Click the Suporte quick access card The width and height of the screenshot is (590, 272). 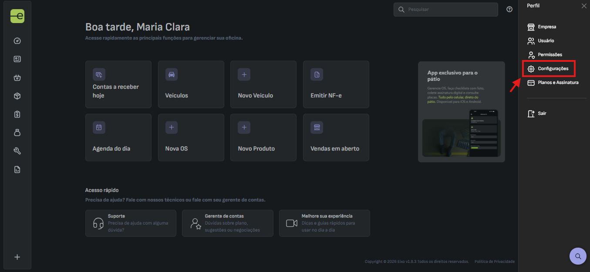point(131,223)
